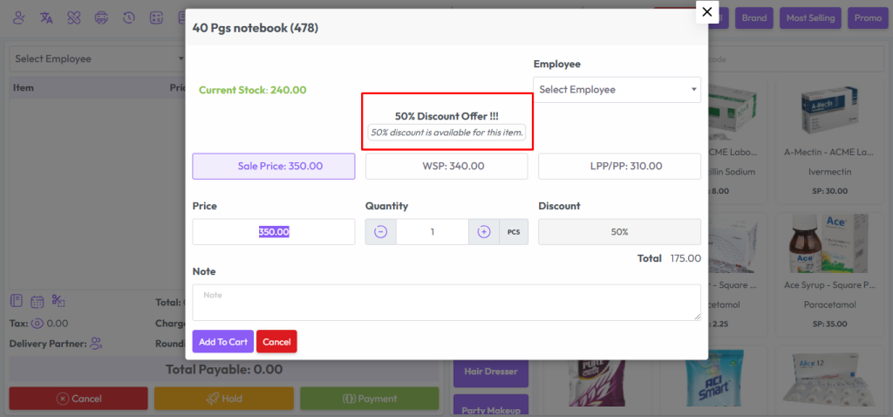Click the 50% Discount Offer heading
The height and width of the screenshot is (417, 893).
(x=446, y=116)
